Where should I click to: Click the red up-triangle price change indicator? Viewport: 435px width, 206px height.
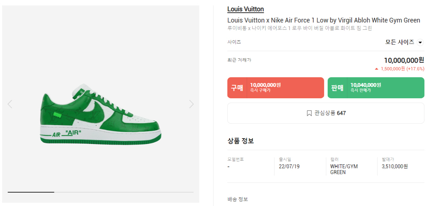377,69
